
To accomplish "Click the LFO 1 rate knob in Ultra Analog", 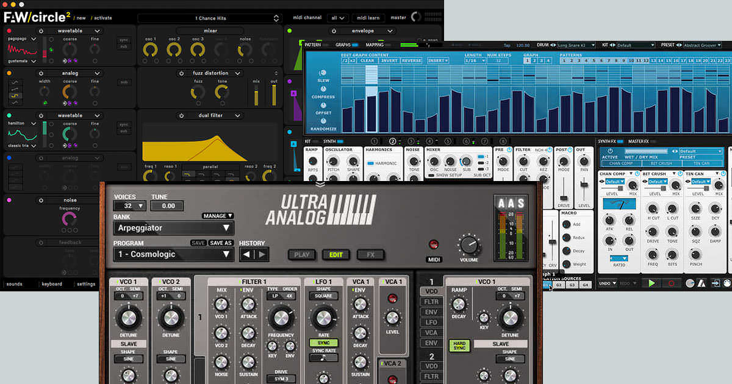I will (323, 319).
